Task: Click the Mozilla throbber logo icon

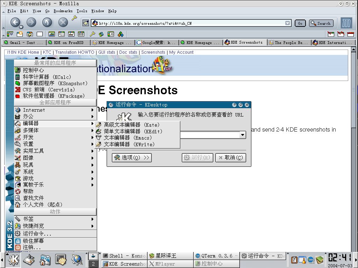Action: (x=346, y=23)
